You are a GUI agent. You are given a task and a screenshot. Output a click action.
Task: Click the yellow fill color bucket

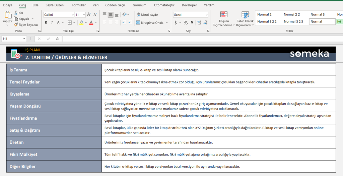coord(81,23)
